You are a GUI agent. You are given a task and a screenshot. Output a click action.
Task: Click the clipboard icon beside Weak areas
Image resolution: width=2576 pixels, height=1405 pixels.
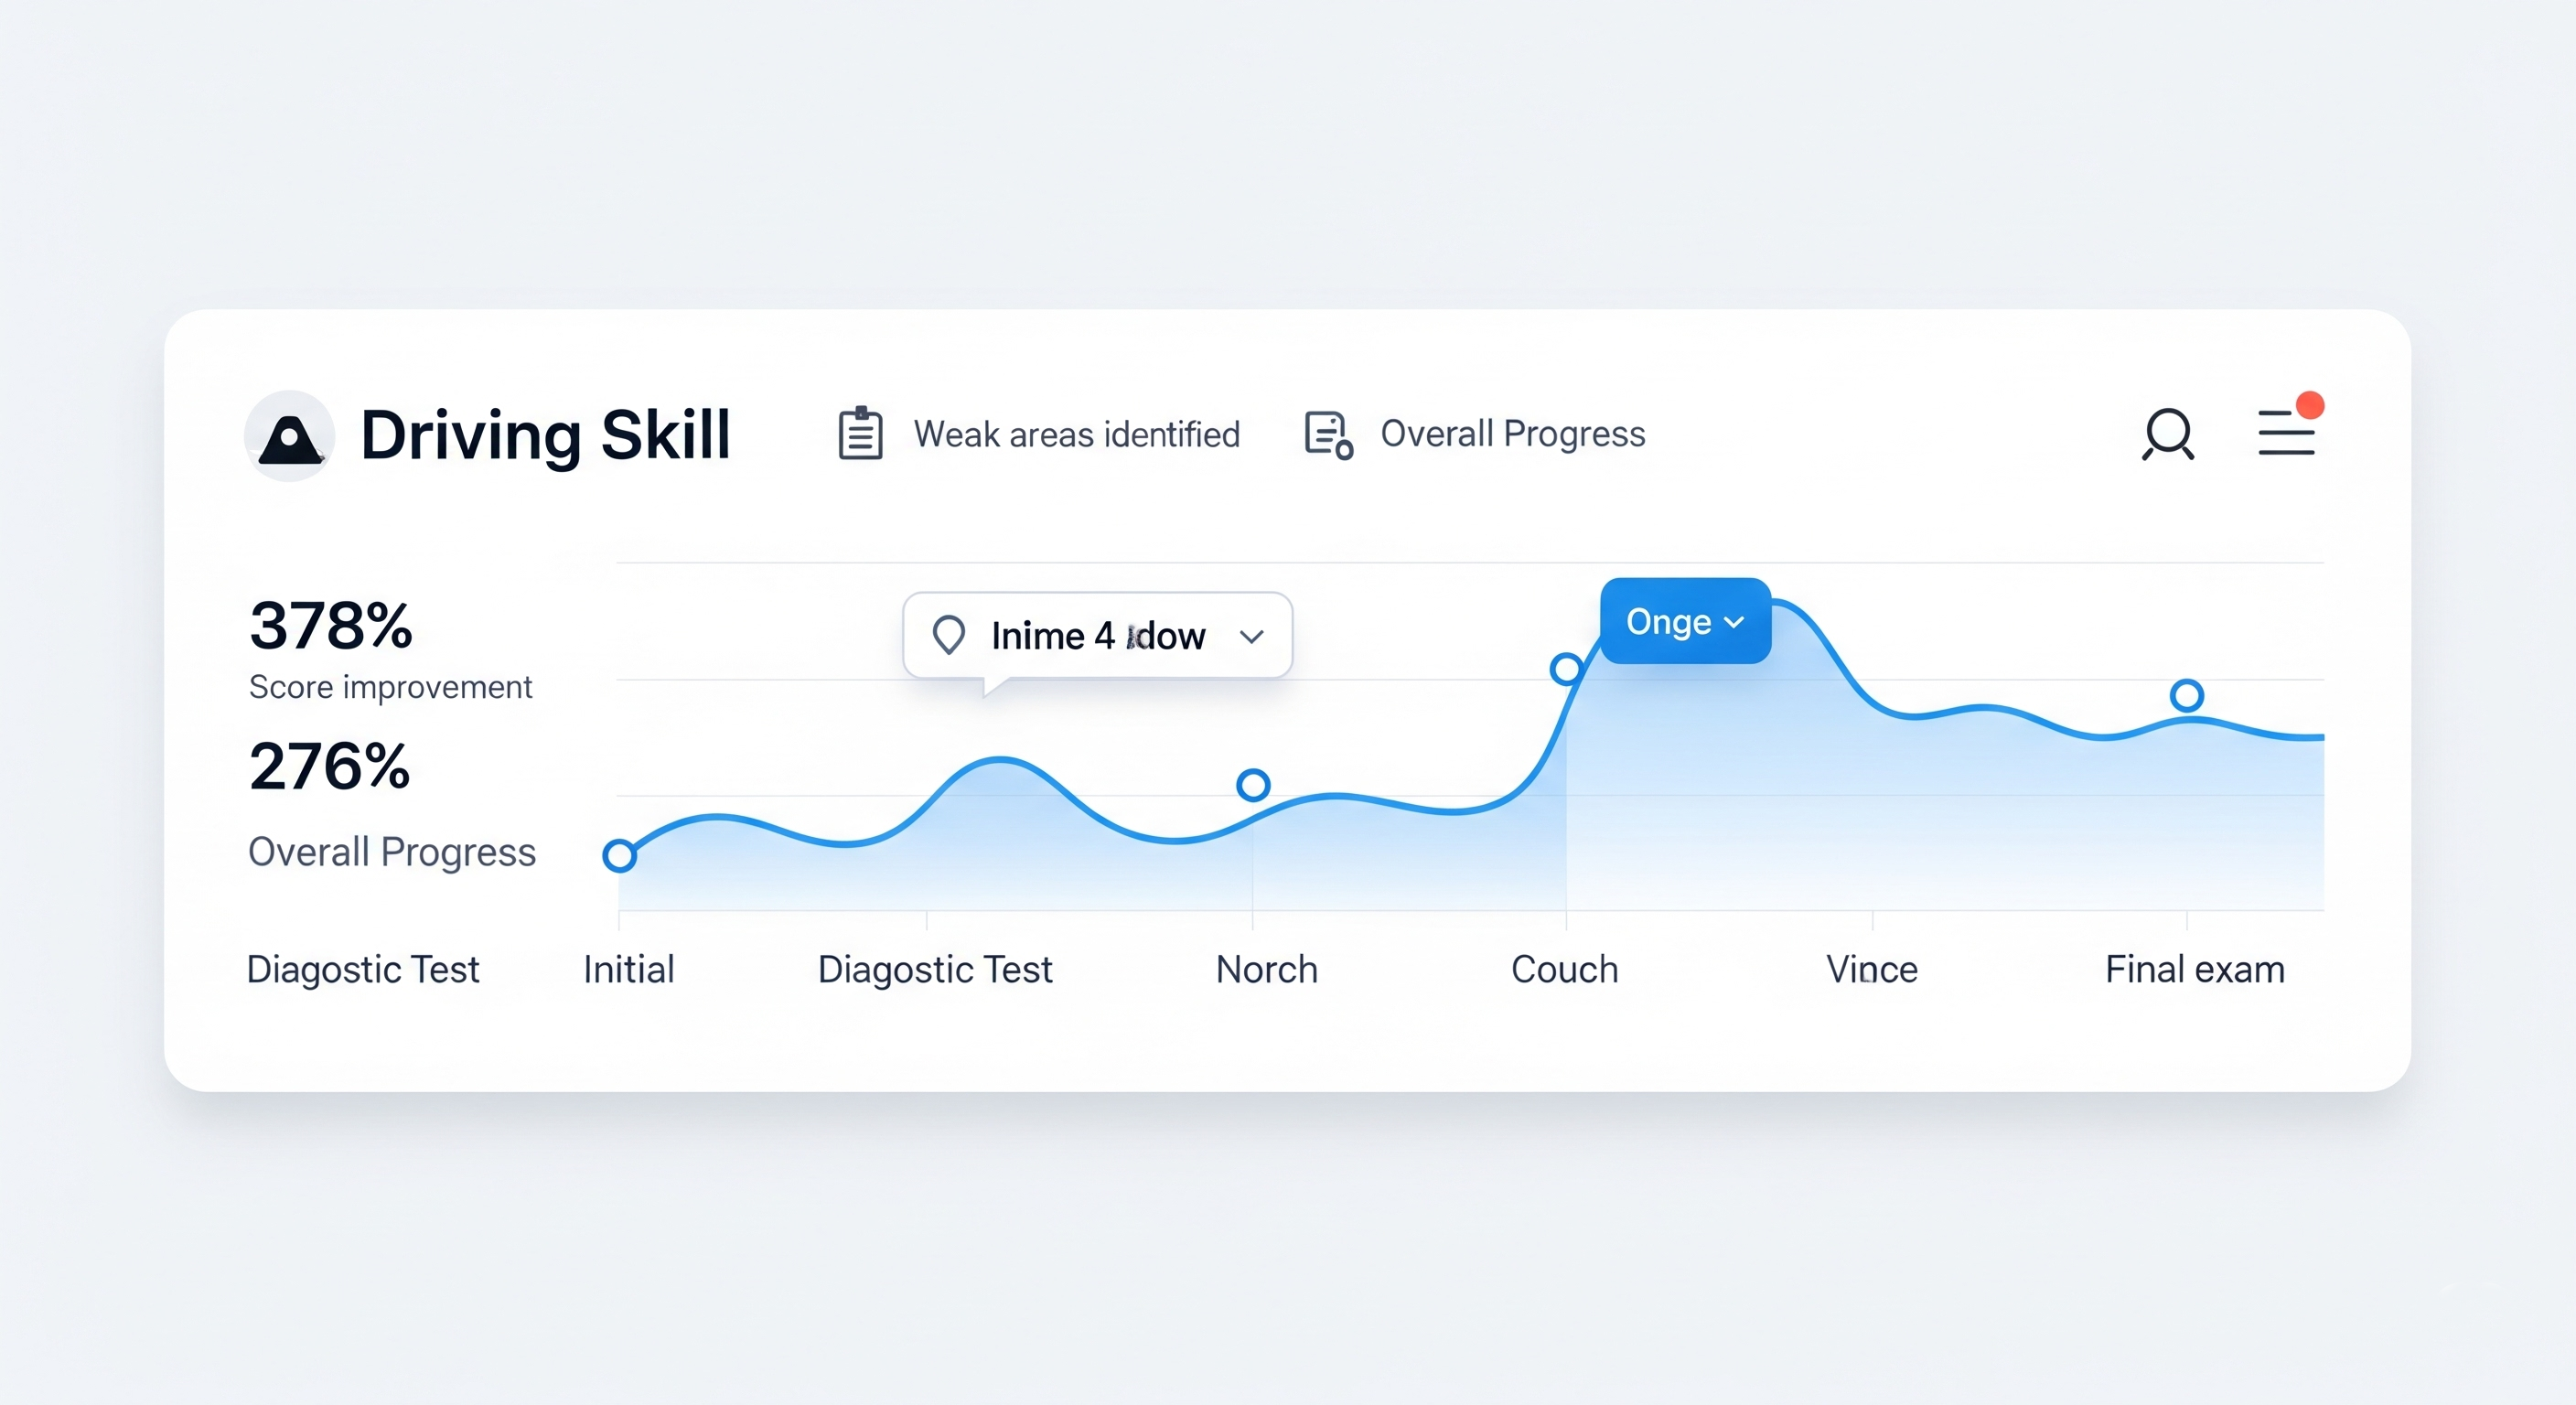tap(860, 434)
